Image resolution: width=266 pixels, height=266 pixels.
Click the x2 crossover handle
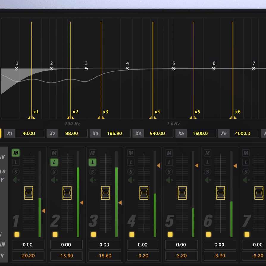coord(71,118)
